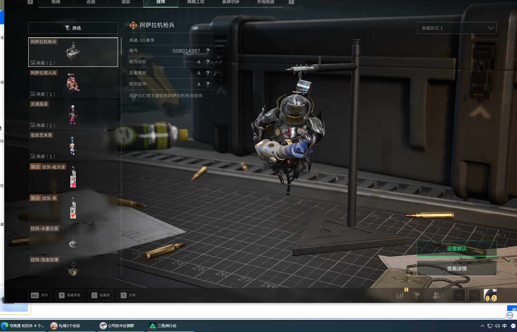Click the 典藏 image icon on 低音艺术家 card
The width and height of the screenshot is (517, 332).
tap(33, 156)
